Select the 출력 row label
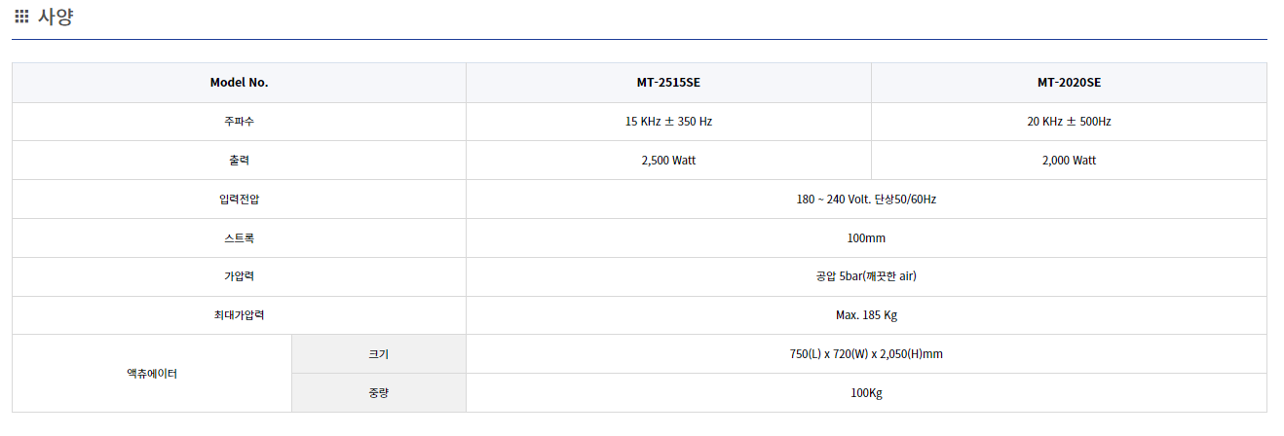This screenshot has height=436, width=1284. pyautogui.click(x=239, y=161)
